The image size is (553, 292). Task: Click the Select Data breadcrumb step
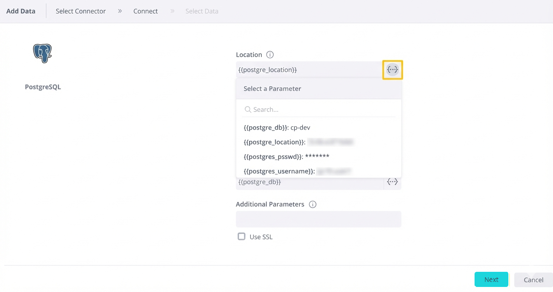pos(202,11)
